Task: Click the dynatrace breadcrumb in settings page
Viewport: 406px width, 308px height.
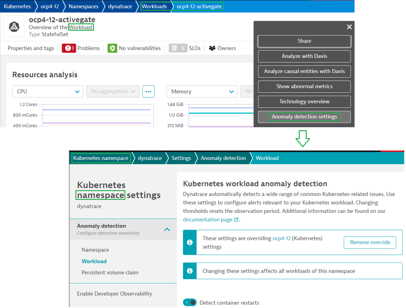Action: click(x=150, y=158)
